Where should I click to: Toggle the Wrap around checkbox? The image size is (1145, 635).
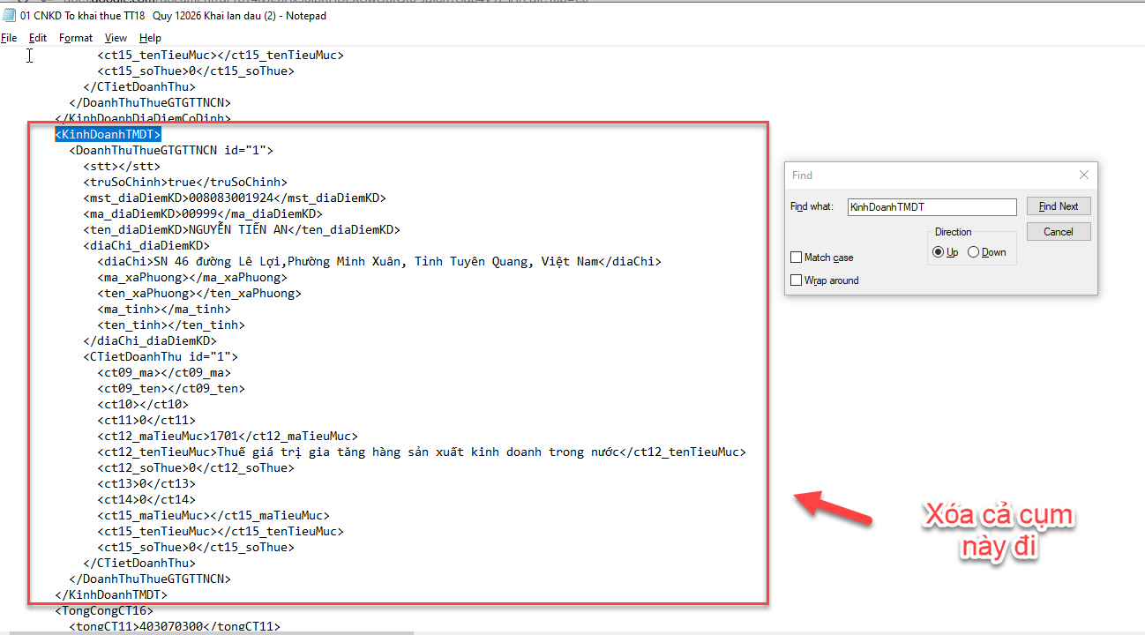(797, 280)
